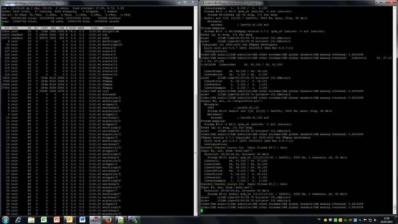The image size is (398, 224).
Task: Open the networked computers app on the taskbar
Action: tap(134, 220)
